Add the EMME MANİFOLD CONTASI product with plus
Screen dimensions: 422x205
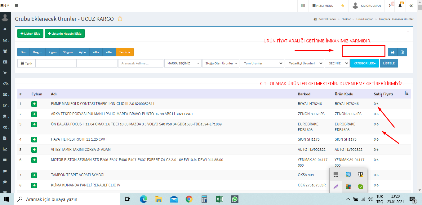[x=34, y=104]
